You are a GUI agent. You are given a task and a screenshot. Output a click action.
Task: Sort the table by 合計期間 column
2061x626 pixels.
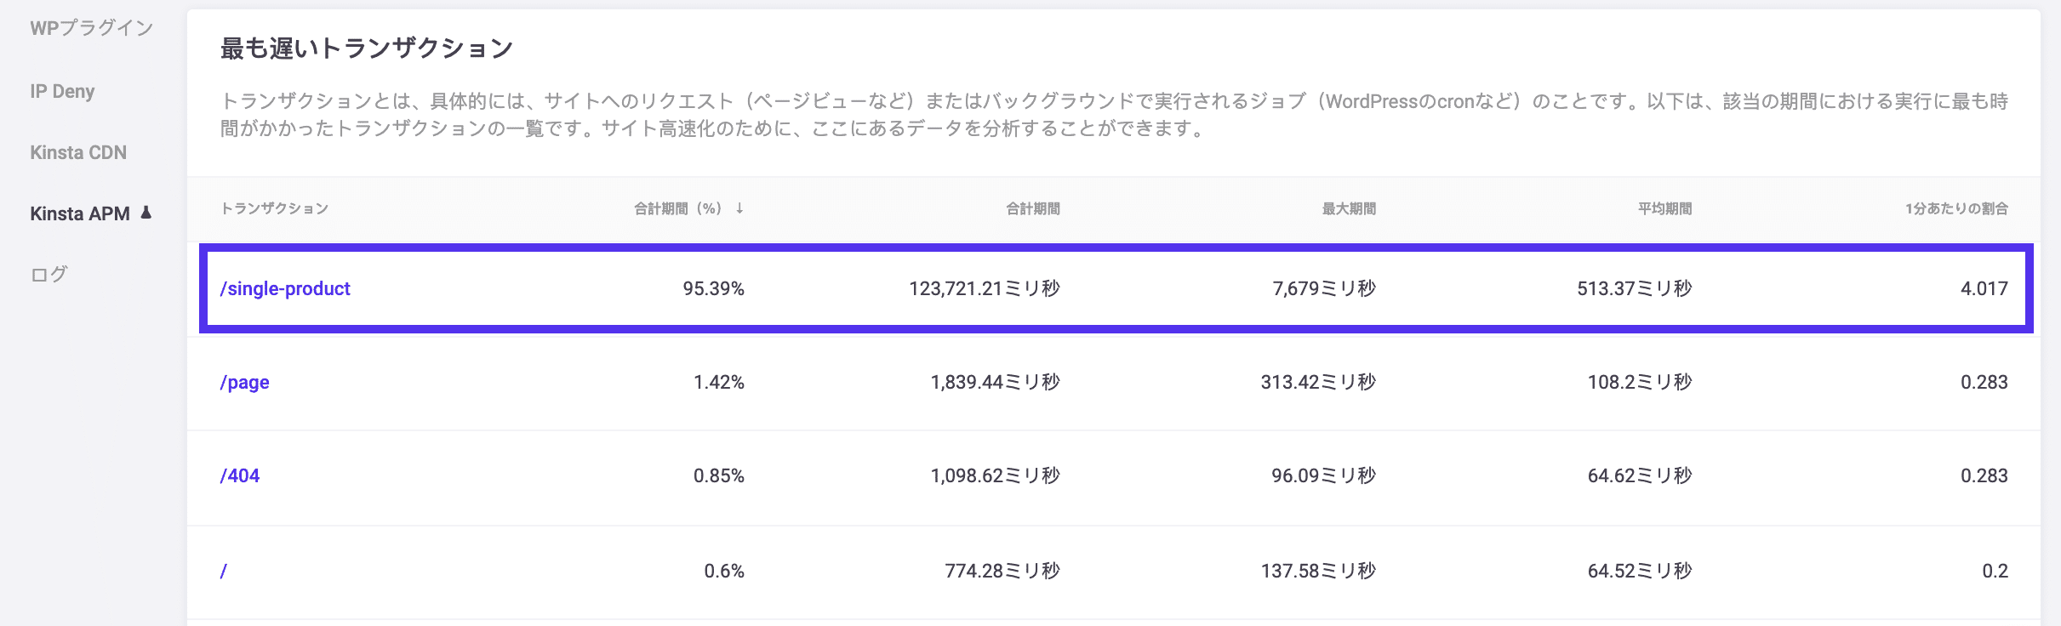pos(1034,207)
